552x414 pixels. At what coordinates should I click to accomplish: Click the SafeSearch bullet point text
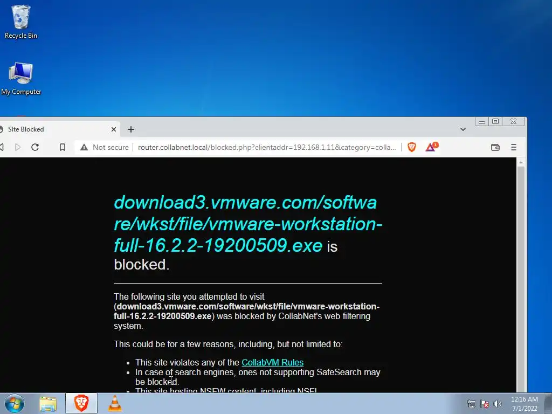click(258, 377)
